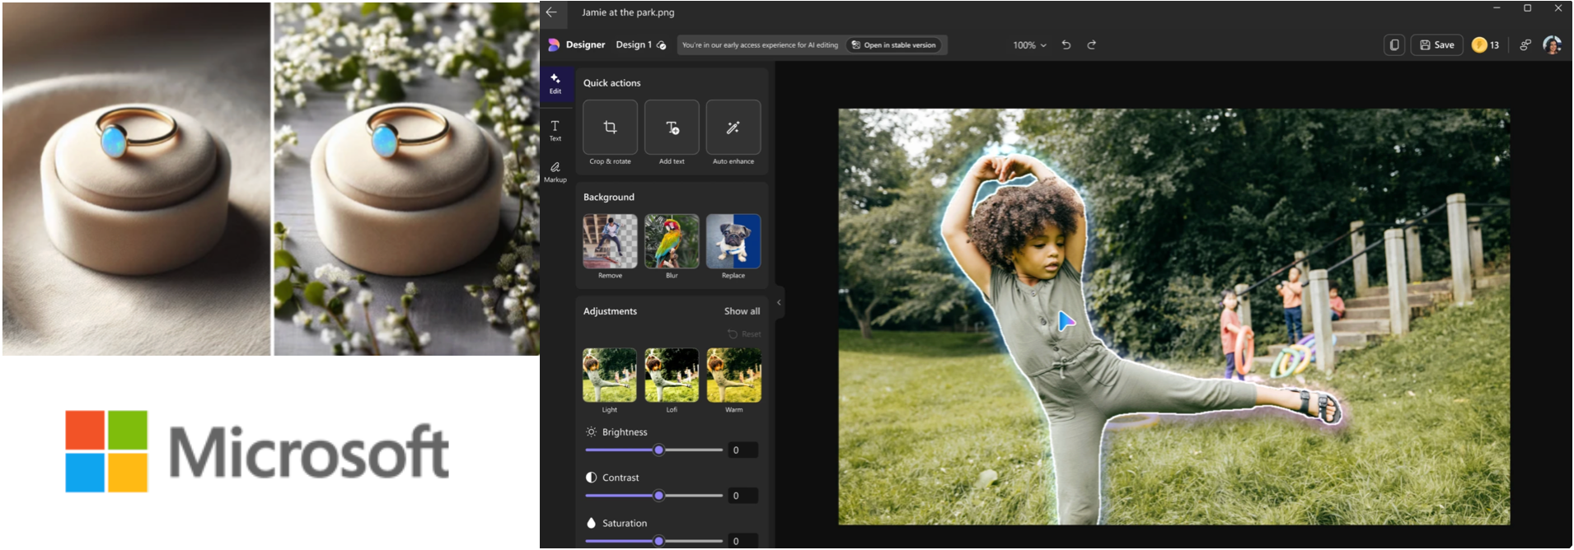Image resolution: width=1574 pixels, height=550 pixels.
Task: Apply the Light filter preset
Action: point(610,375)
